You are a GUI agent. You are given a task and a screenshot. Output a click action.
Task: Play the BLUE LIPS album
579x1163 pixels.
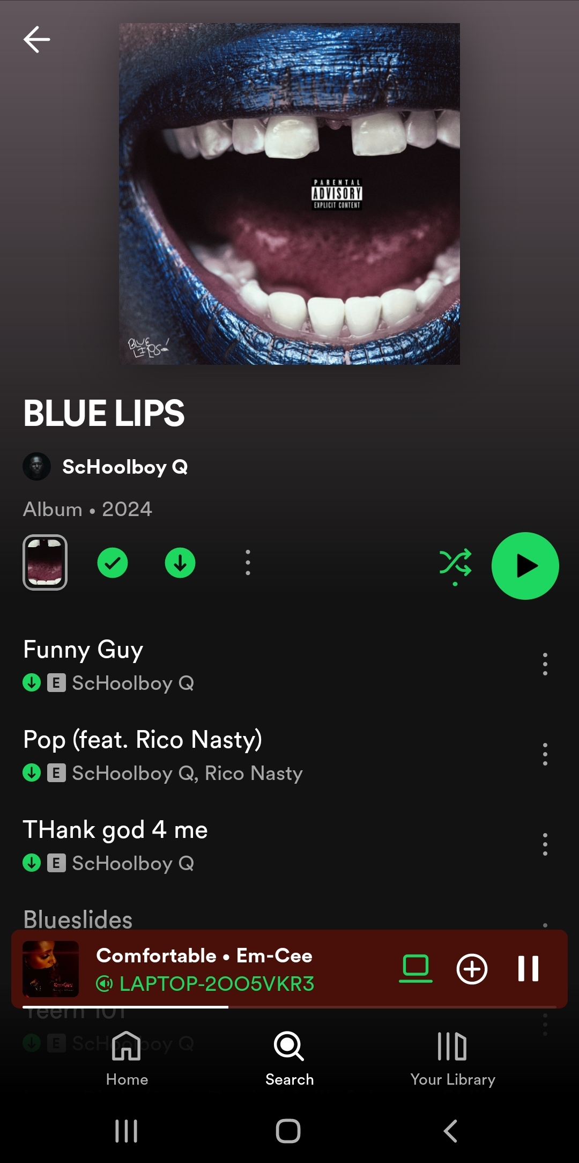coord(525,565)
